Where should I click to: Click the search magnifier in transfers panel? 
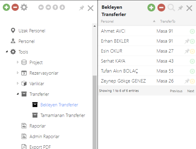click(x=171, y=8)
